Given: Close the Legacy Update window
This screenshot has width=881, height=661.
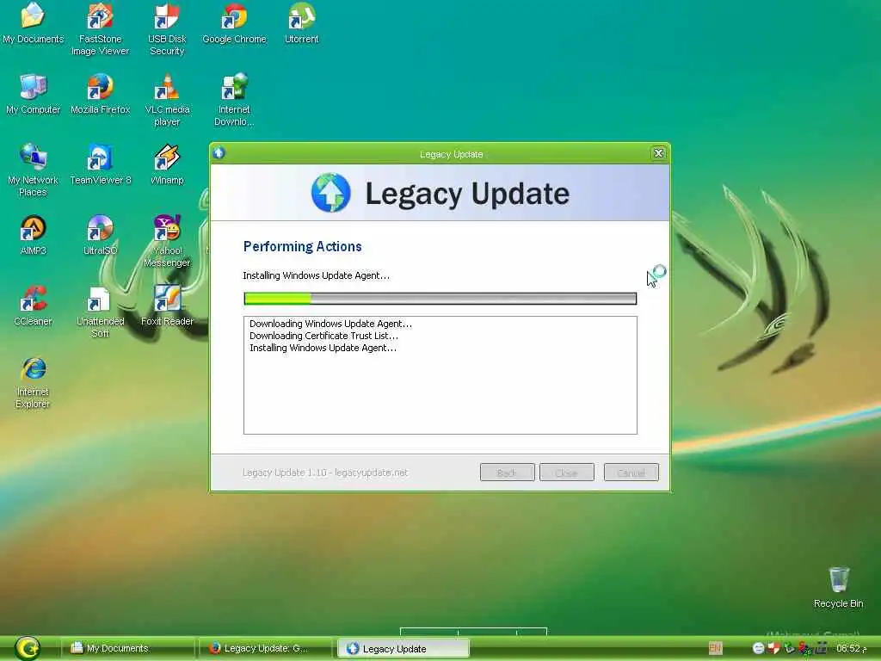Looking at the screenshot, I should 658,153.
